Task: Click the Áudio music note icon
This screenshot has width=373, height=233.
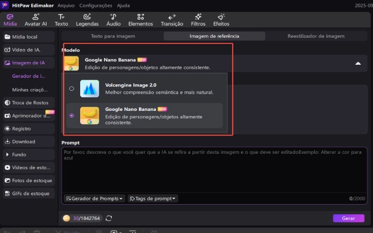Action: click(113, 17)
